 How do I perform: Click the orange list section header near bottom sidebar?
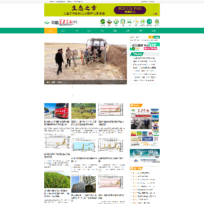(136, 168)
